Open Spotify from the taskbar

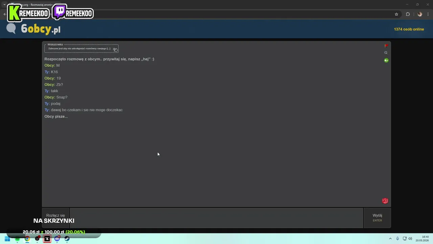[17, 239]
